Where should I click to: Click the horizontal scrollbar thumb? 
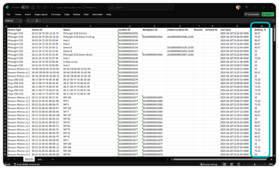[220, 159]
